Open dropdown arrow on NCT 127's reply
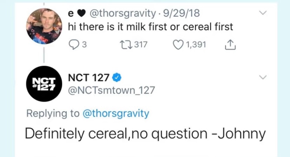The height and width of the screenshot is (157, 290). click(262, 77)
